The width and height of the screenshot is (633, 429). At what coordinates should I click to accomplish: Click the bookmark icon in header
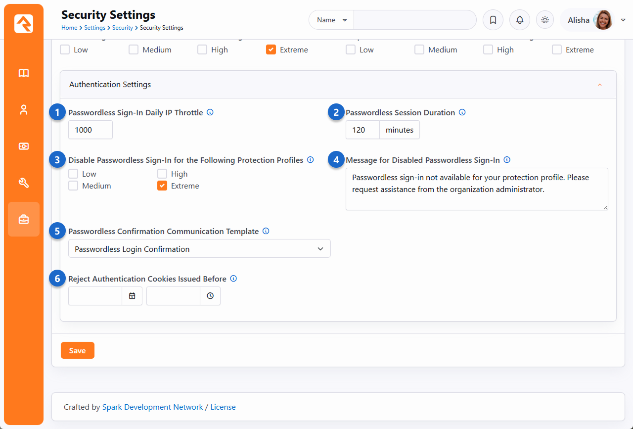point(493,20)
